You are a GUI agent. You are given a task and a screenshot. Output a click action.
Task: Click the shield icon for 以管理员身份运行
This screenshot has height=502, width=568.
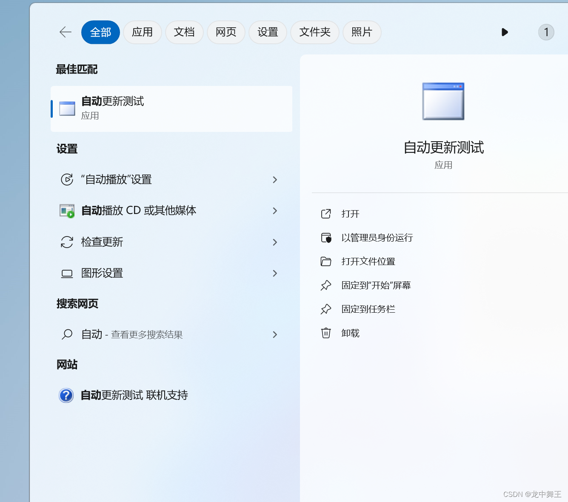click(326, 237)
